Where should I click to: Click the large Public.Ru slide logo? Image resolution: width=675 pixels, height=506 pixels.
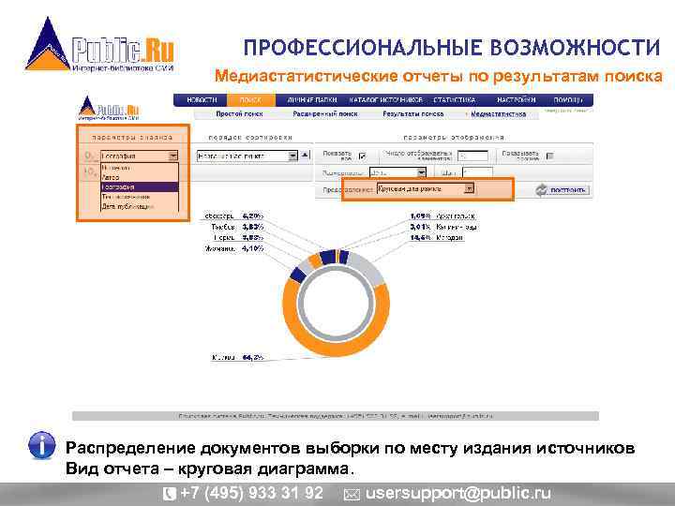coord(100,45)
